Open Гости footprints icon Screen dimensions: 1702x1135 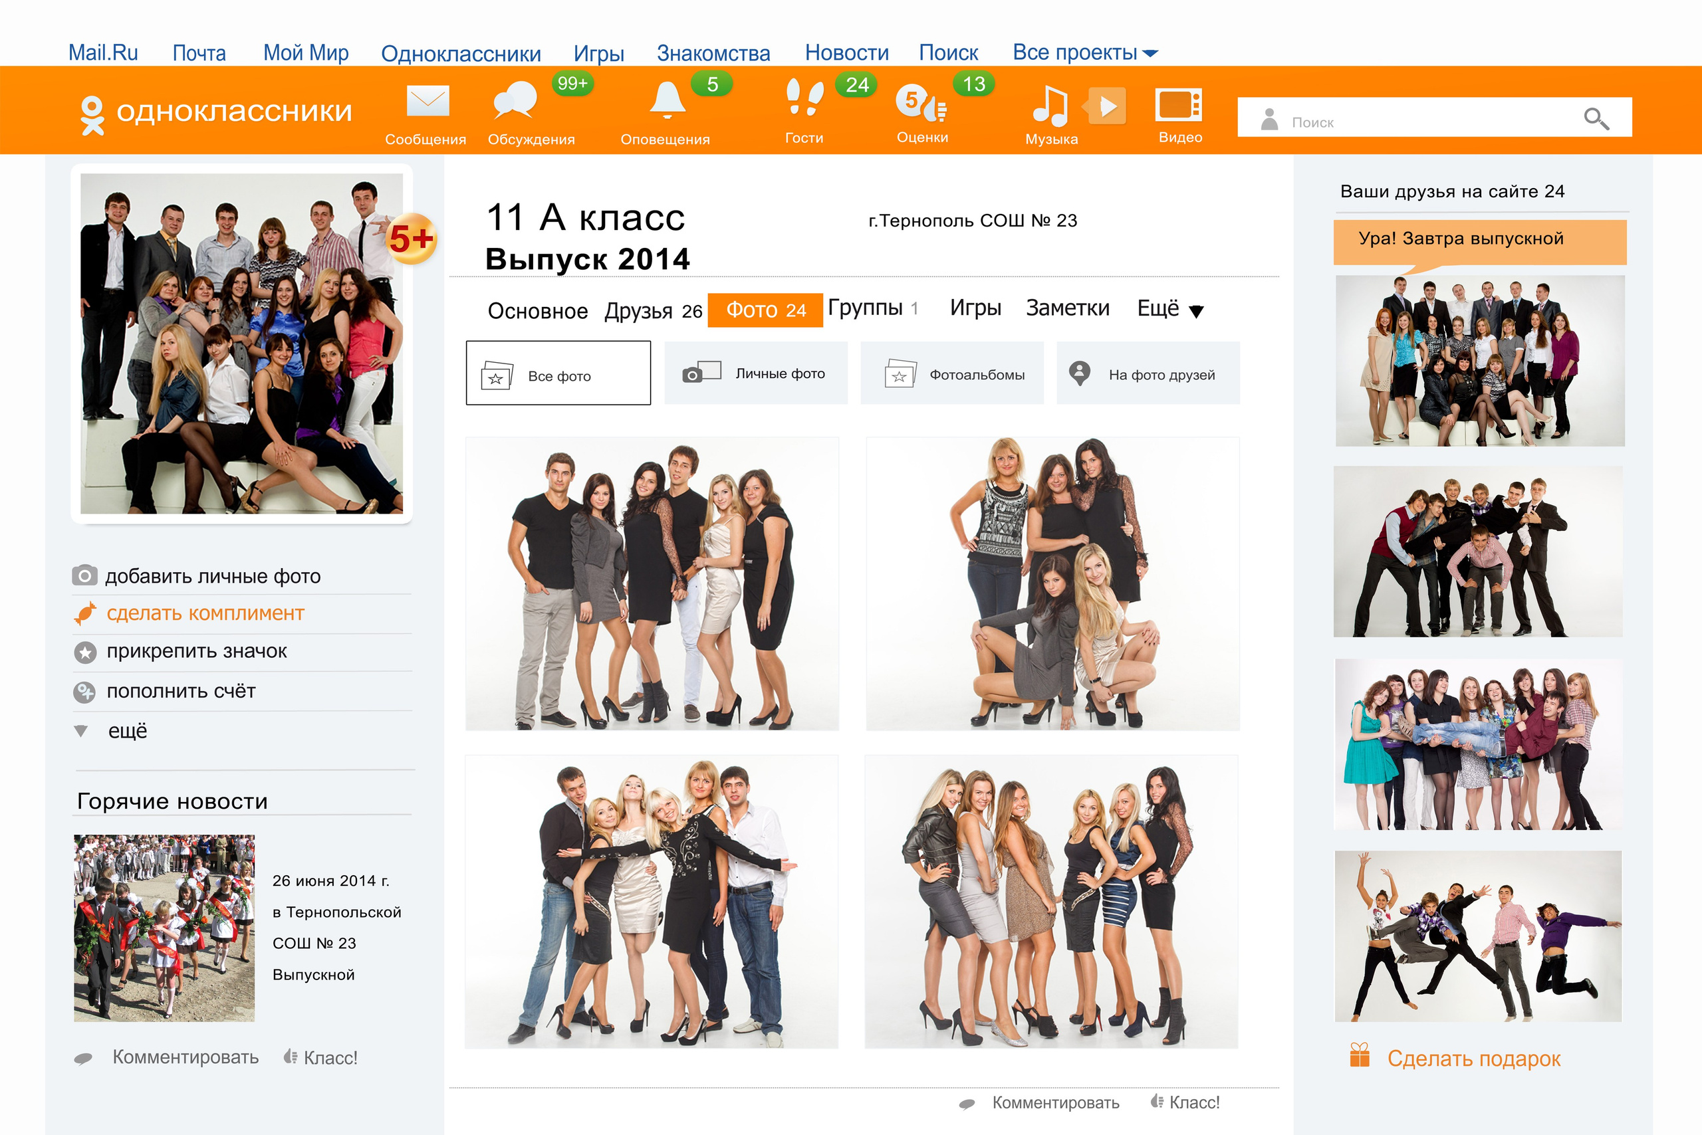(x=804, y=99)
